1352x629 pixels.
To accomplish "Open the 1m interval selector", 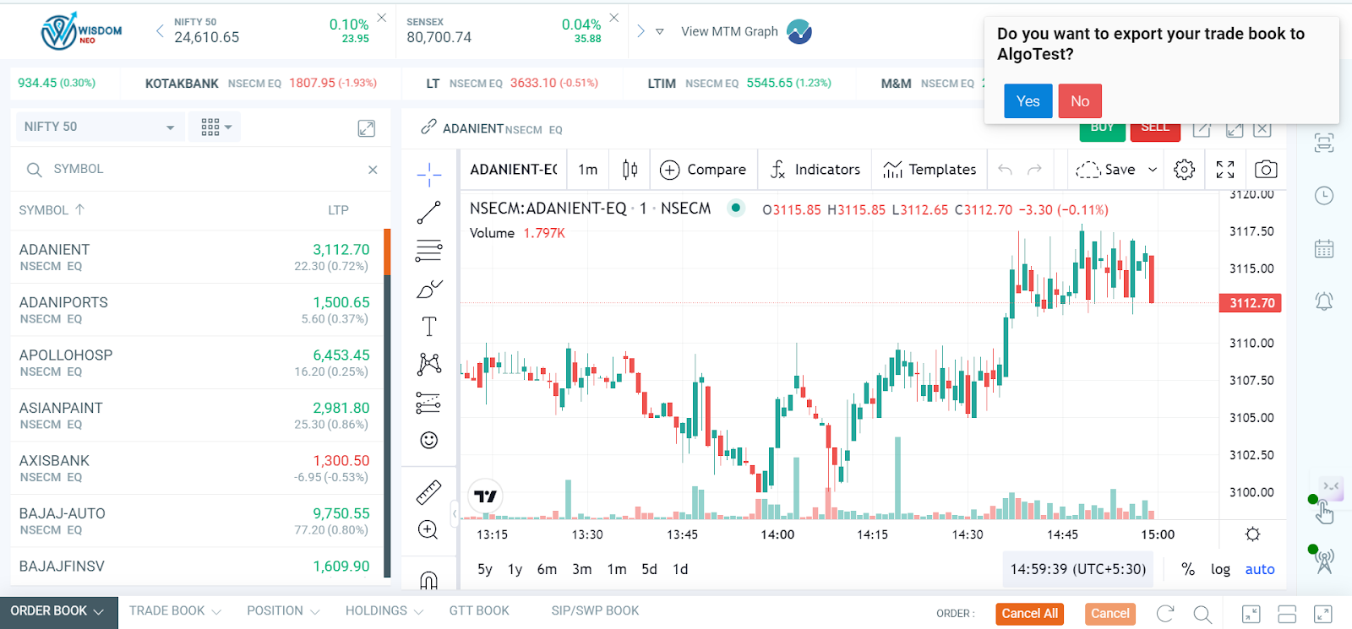I will (588, 170).
